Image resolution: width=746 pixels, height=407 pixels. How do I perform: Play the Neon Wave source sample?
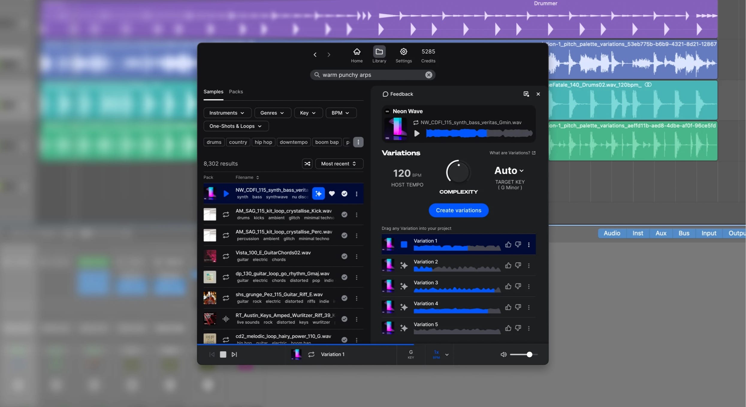coord(417,133)
